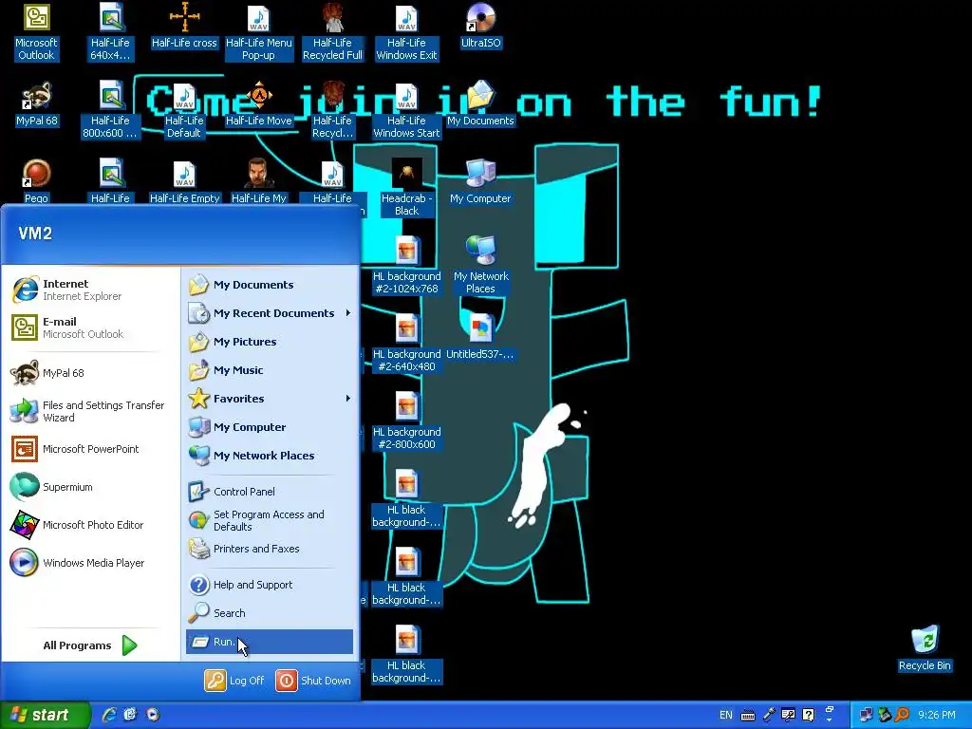The width and height of the screenshot is (972, 729).
Task: Open Internet Explorer from Start menu
Action: [x=90, y=290]
